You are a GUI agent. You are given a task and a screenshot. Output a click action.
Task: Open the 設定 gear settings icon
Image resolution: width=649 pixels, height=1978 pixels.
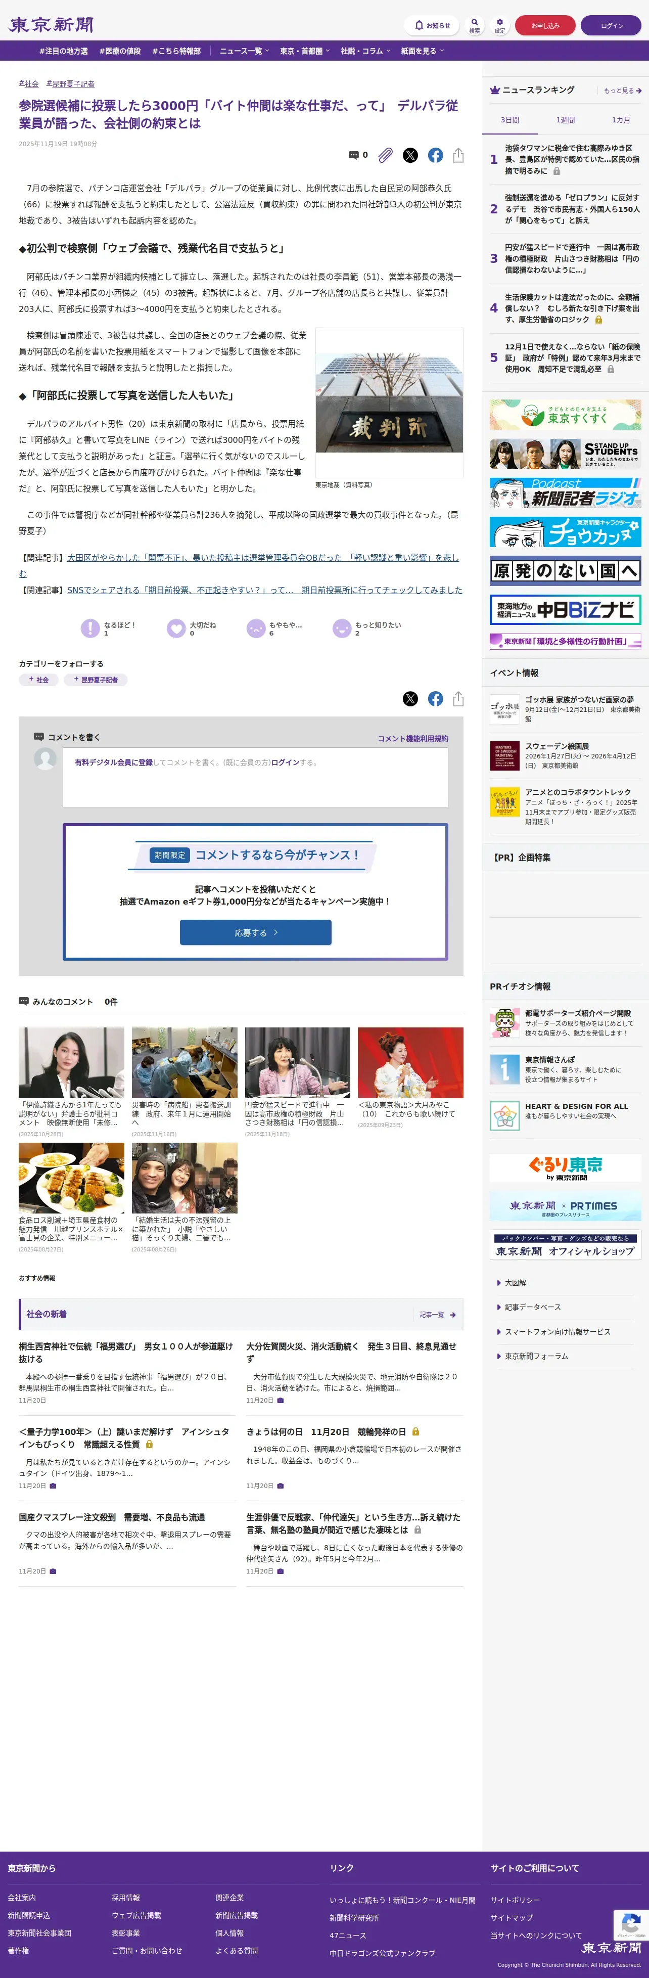point(499,25)
